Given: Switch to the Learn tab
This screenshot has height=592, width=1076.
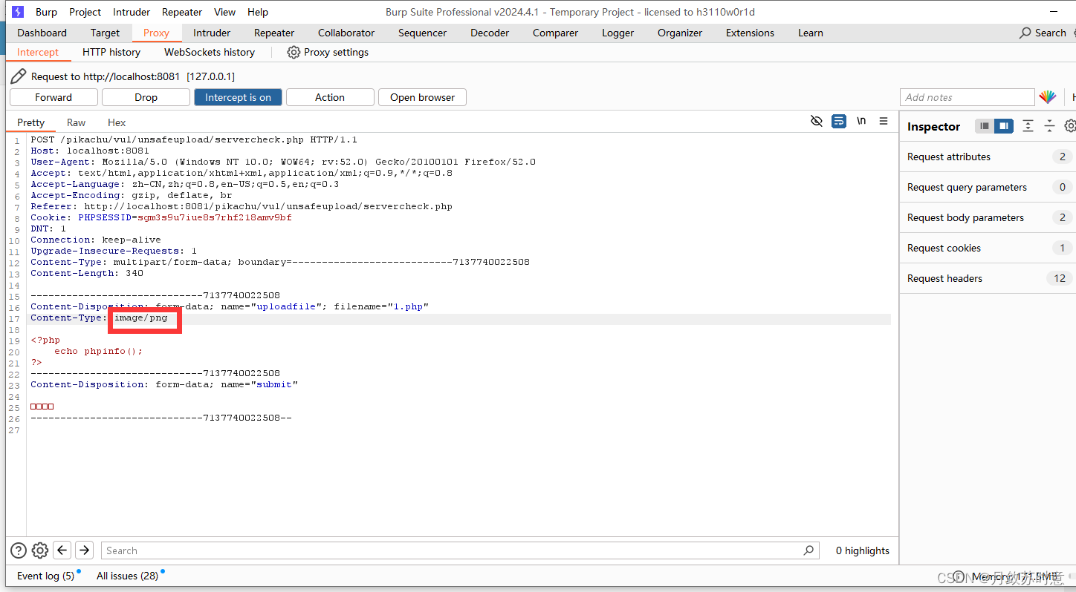Looking at the screenshot, I should [810, 33].
